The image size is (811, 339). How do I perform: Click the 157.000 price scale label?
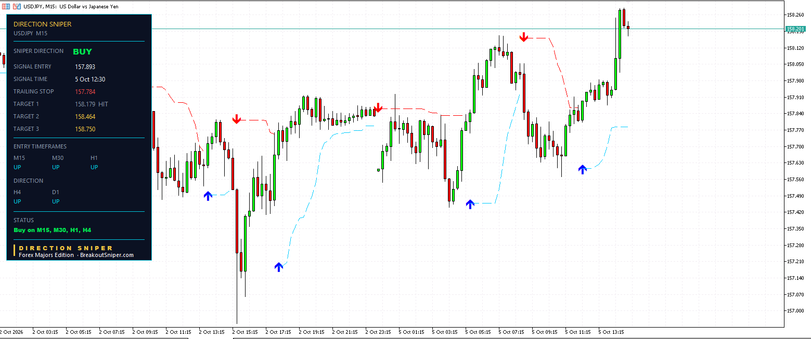coord(796,310)
